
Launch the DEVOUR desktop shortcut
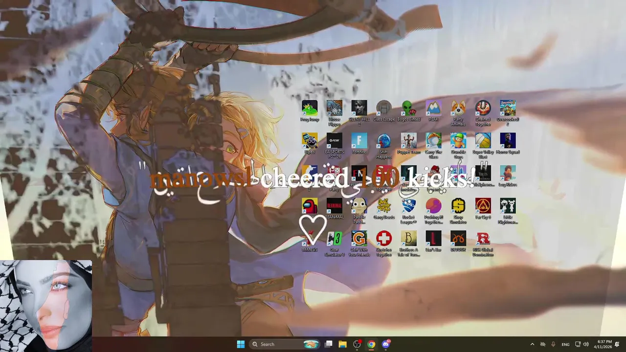pyautogui.click(x=458, y=242)
